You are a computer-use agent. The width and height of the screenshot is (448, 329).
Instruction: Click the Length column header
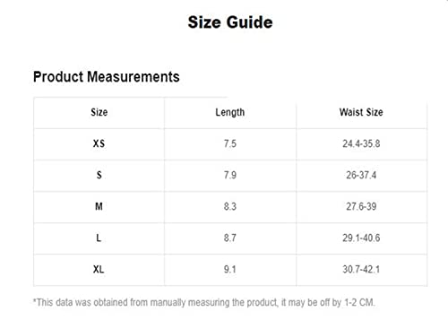tap(230, 112)
